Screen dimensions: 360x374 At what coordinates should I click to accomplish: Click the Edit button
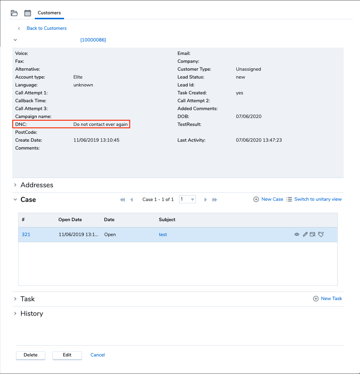[x=67, y=355]
